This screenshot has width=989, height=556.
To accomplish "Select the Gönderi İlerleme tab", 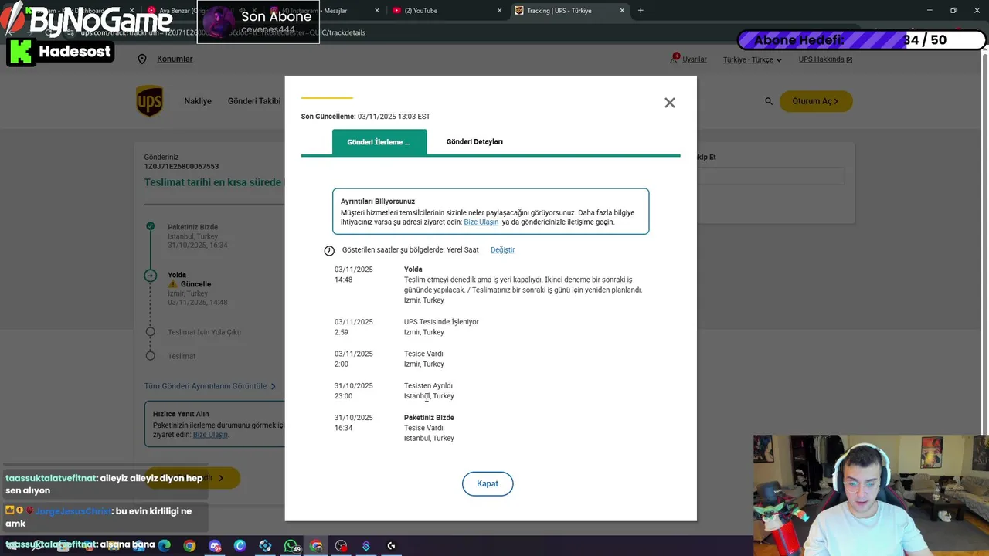I will click(x=379, y=142).
